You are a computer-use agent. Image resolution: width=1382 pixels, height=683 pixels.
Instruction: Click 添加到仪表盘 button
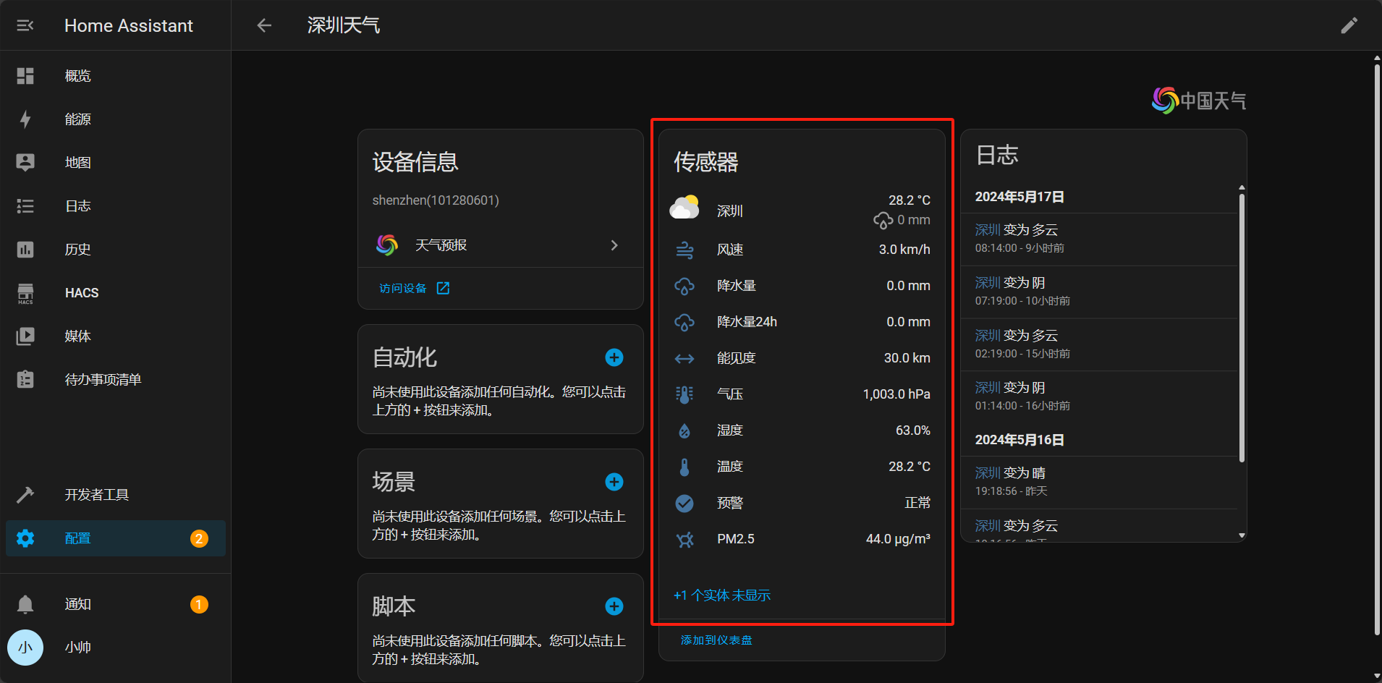coord(716,640)
